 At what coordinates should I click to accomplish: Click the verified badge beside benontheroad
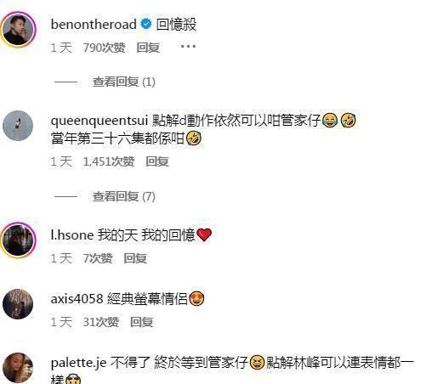(146, 24)
